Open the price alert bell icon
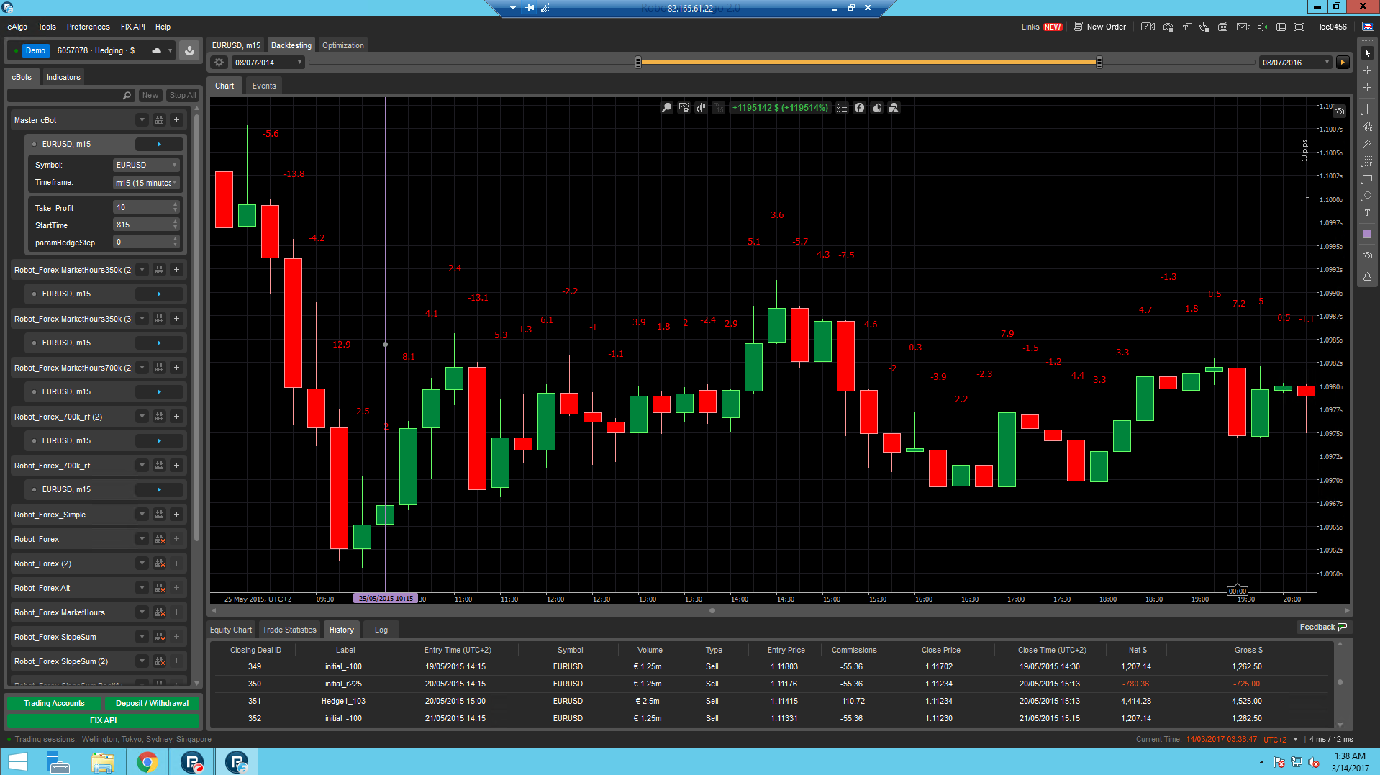Image resolution: width=1380 pixels, height=775 pixels. coord(1367,277)
